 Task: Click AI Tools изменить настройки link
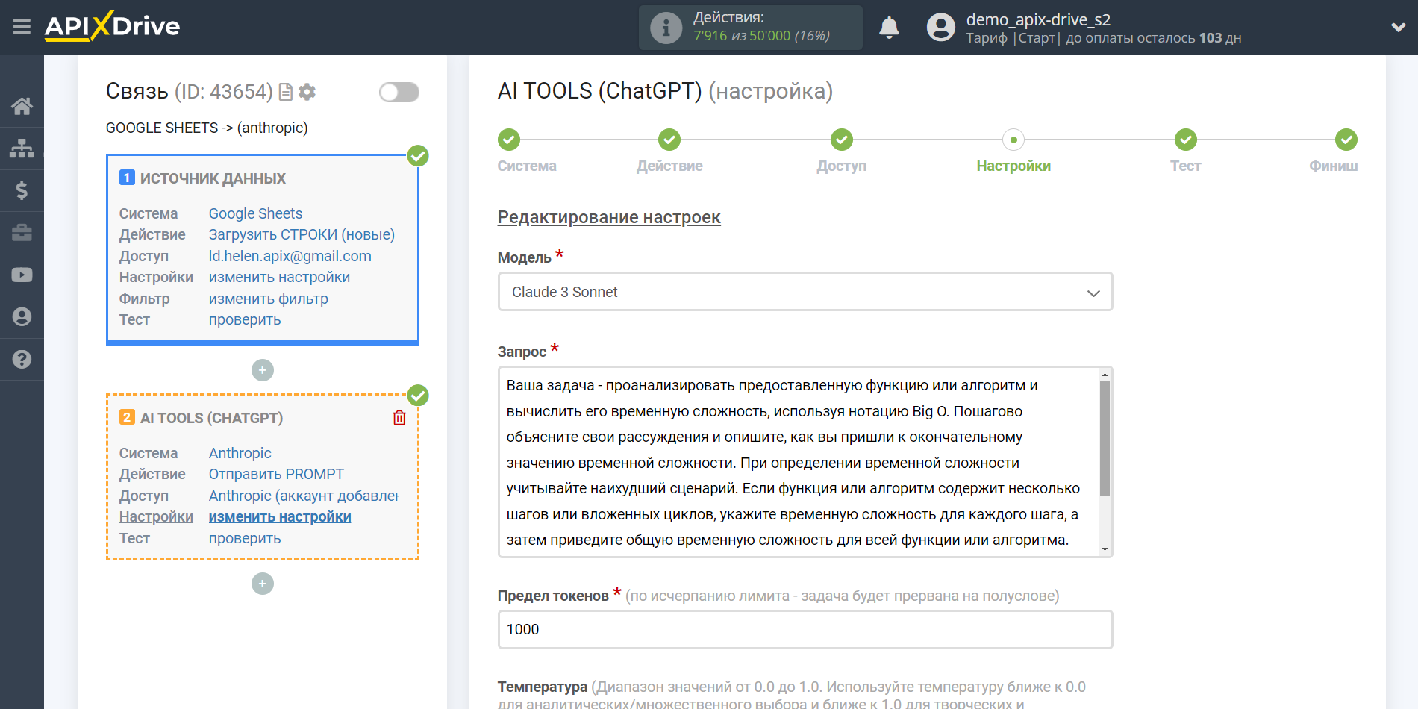pos(280,516)
